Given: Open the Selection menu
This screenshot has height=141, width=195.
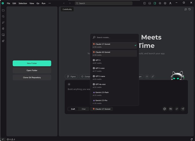Looking at the screenshot, I should (x=23, y=3).
